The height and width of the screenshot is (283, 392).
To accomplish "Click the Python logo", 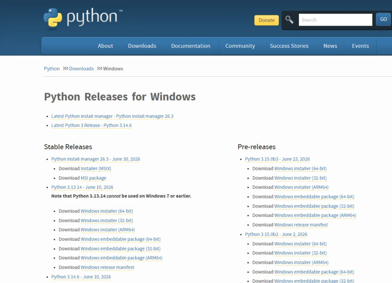I will click(83, 18).
